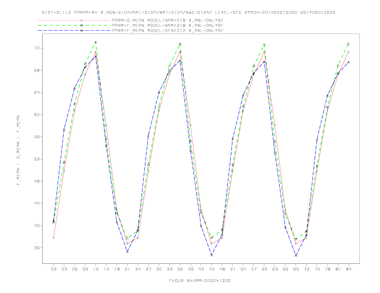Click x-axis tick label 06
Viewport: 380px width, 293px height.
tap(75, 269)
